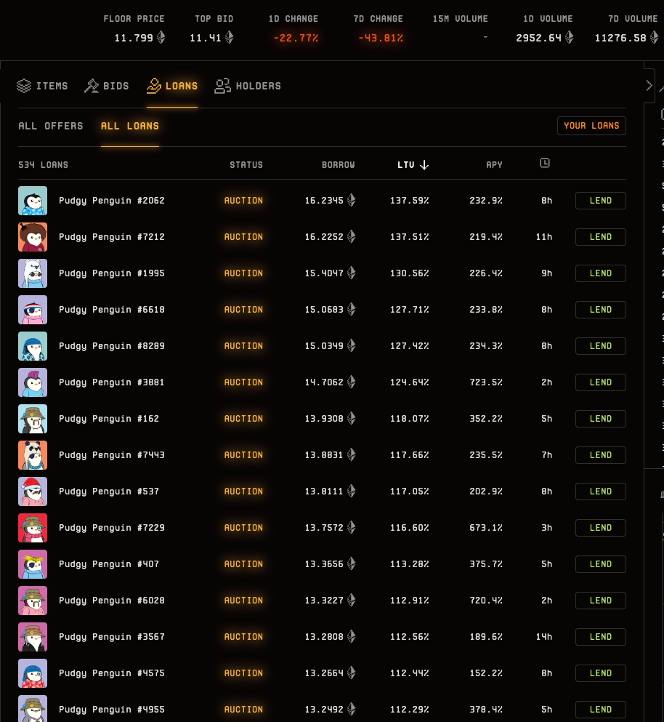Open the Holders tab
Viewport: 664px width, 722px height.
248,86
